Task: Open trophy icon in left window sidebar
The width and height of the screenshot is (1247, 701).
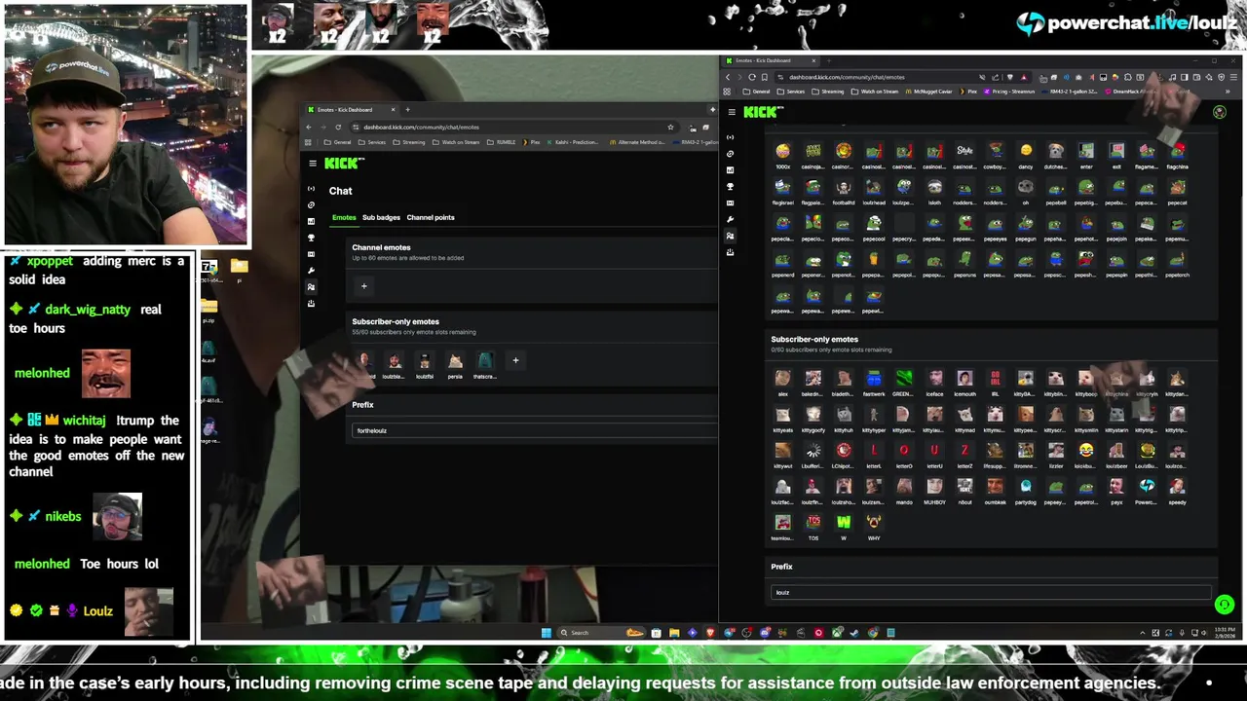Action: click(311, 238)
